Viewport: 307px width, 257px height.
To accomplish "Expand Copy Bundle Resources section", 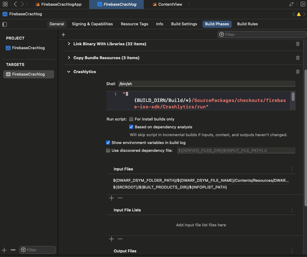I will coord(69,57).
